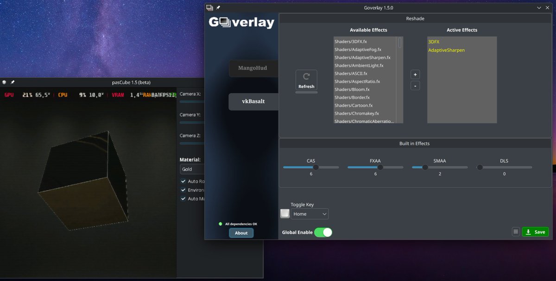The image size is (556, 281).
Task: Toggle the Environment checkbox in pasCube
Action: (x=183, y=190)
